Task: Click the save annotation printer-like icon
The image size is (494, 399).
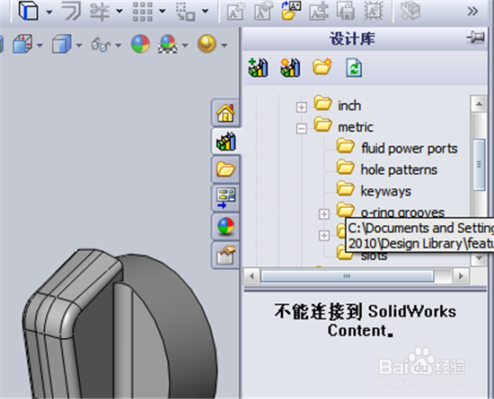Action: [346, 11]
